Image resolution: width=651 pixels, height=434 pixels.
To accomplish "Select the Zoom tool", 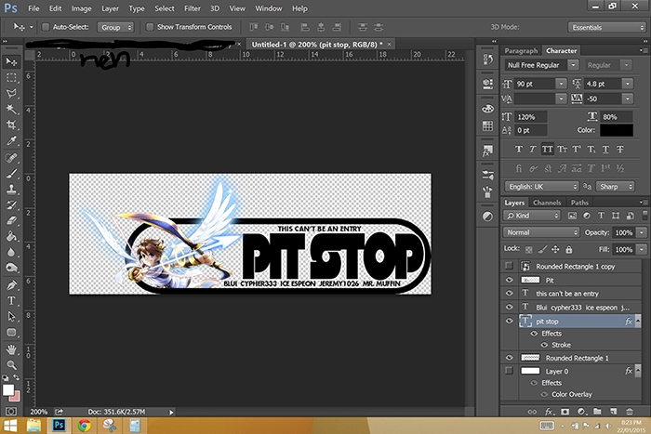I will click(11, 365).
